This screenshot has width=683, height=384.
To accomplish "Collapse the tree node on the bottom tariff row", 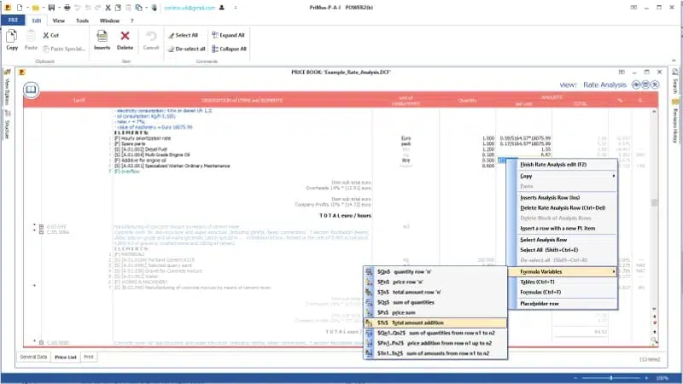I will pyautogui.click(x=41, y=343).
